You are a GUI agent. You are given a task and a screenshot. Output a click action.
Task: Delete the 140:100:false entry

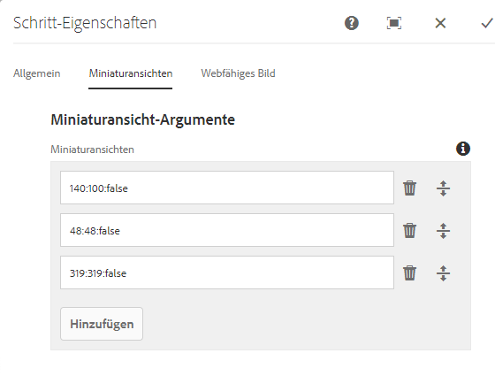pos(409,188)
